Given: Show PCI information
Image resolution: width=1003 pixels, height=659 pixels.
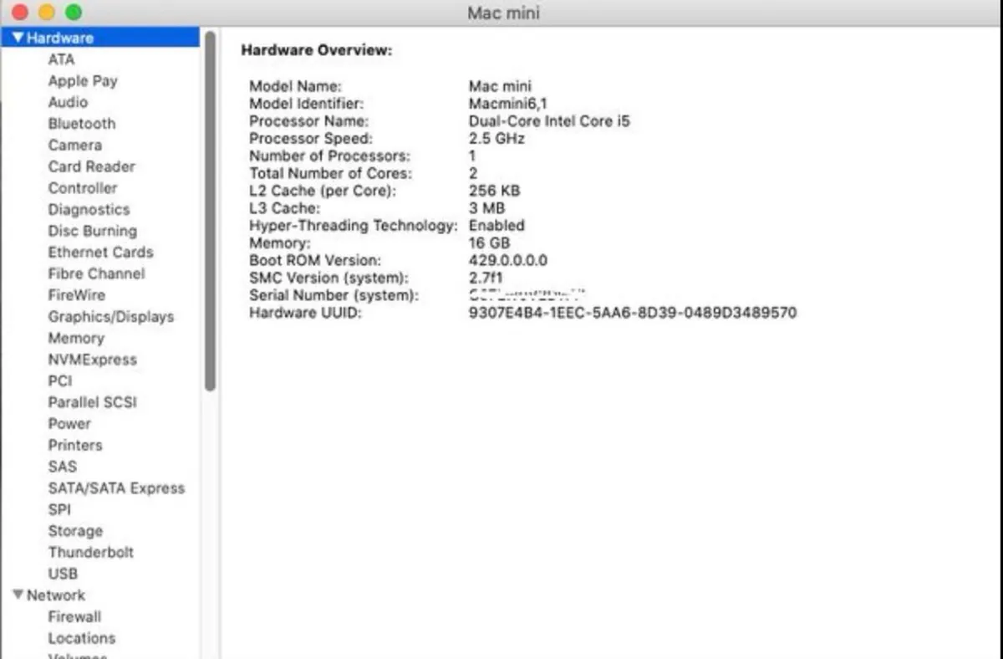Looking at the screenshot, I should 60,381.
